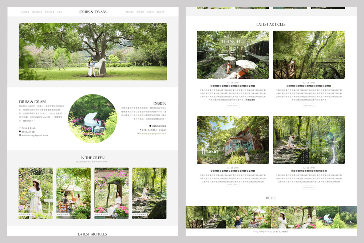Open the Taiwan navigation item
This screenshot has width=364, height=243.
pyautogui.click(x=130, y=12)
